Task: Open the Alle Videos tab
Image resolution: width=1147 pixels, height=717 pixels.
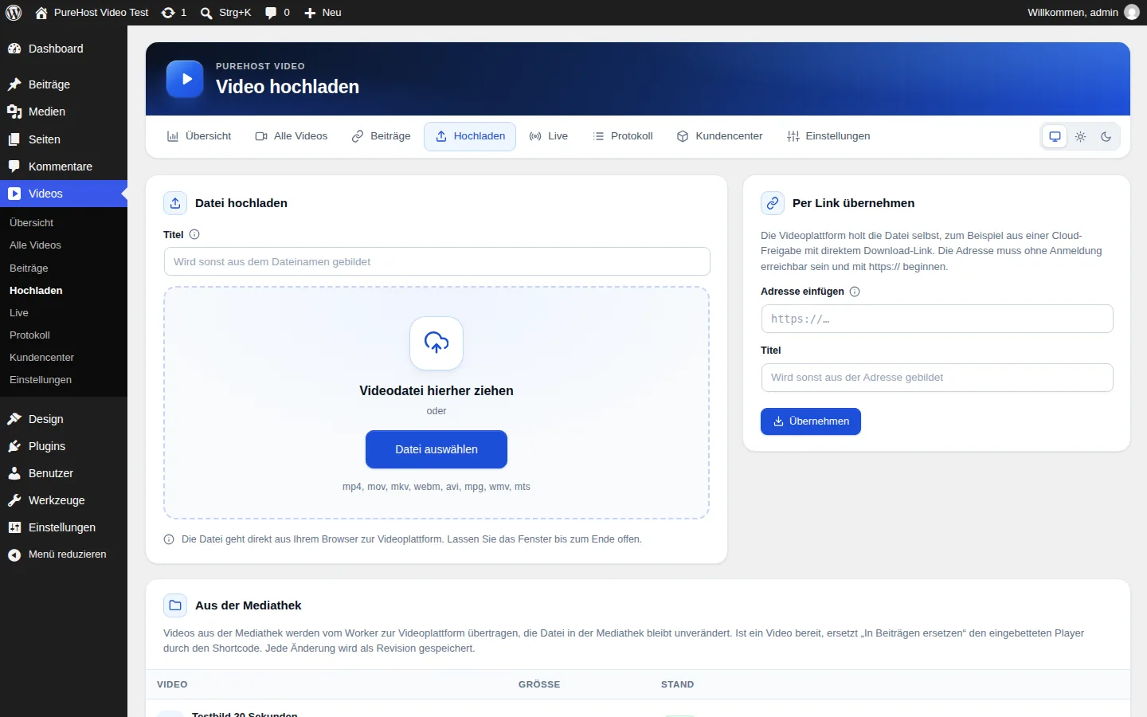Action: (x=292, y=136)
